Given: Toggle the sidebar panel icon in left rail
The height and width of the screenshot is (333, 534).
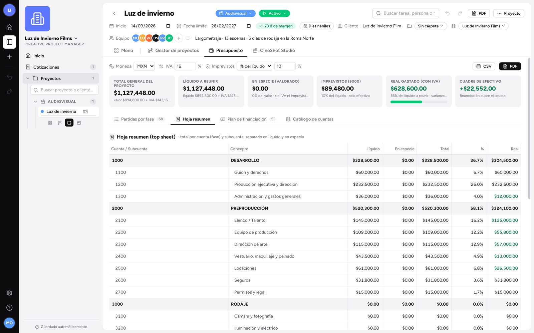Looking at the screenshot, I should click(x=9, y=42).
